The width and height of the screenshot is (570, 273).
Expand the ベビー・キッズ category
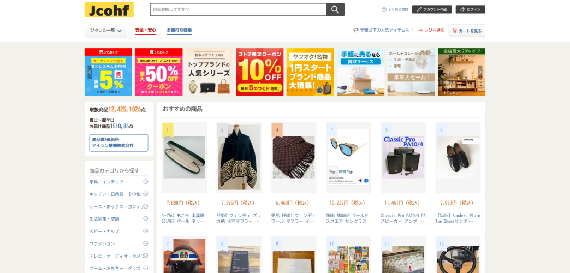point(145,231)
